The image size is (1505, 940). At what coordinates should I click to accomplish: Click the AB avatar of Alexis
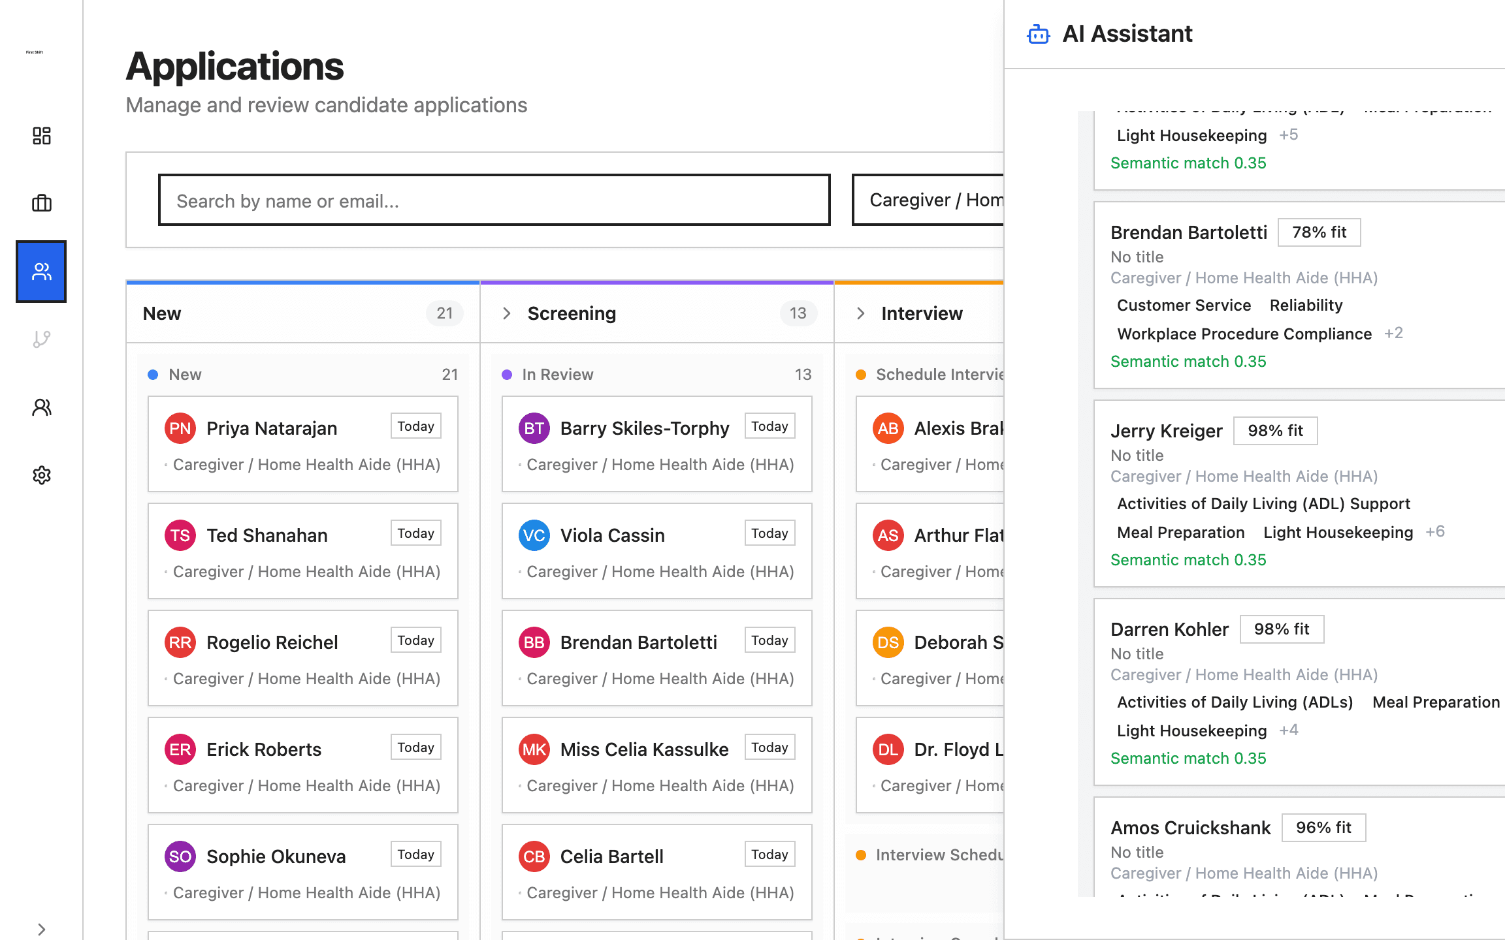point(888,428)
